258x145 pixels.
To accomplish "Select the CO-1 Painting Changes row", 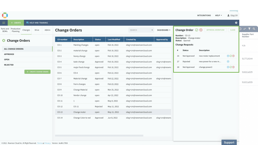I will click(113, 45).
